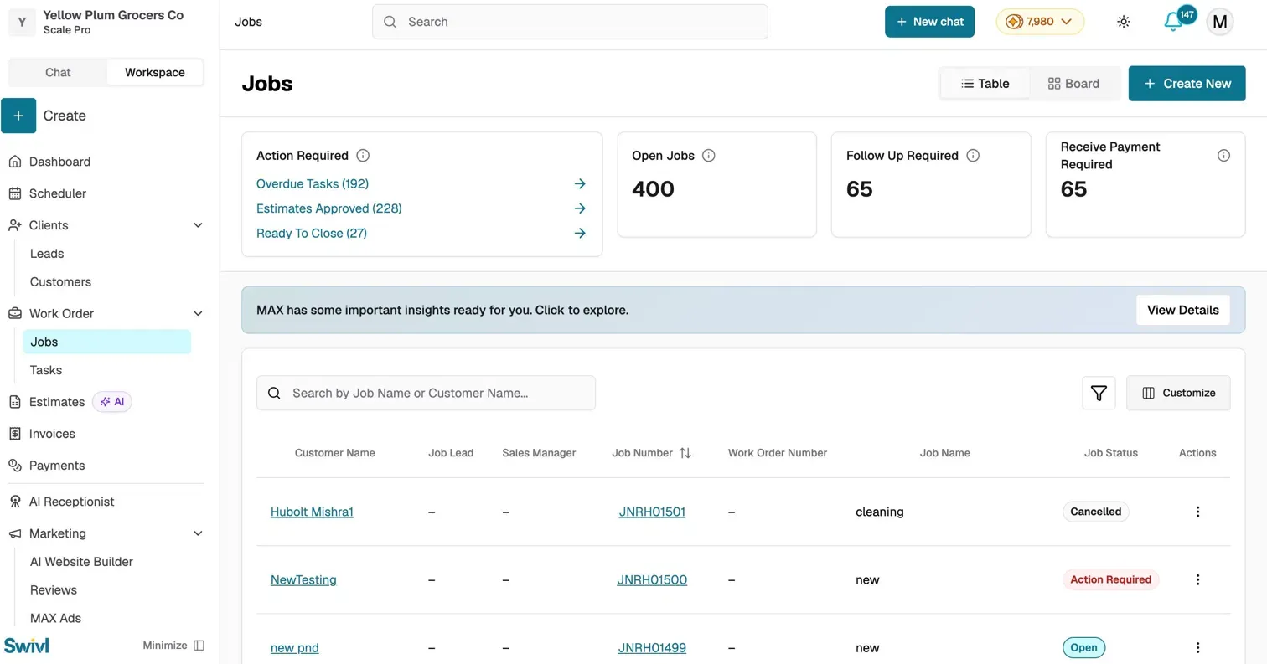Open the info icon beside Receive Payment Required
Image resolution: width=1267 pixels, height=664 pixels.
coord(1223,155)
